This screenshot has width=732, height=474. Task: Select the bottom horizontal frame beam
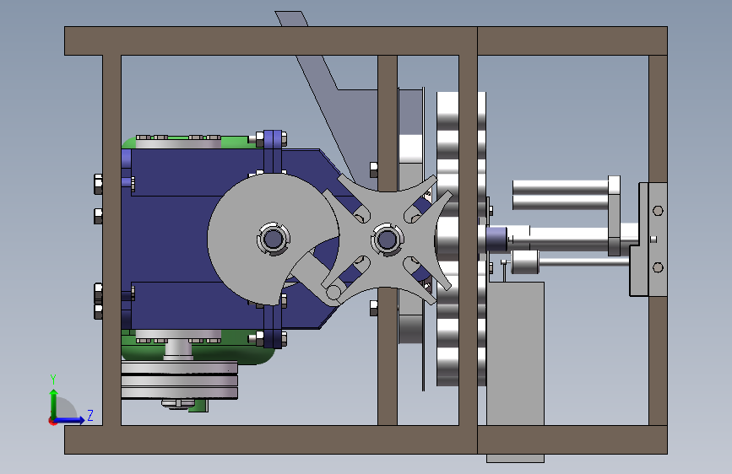tap(366, 439)
